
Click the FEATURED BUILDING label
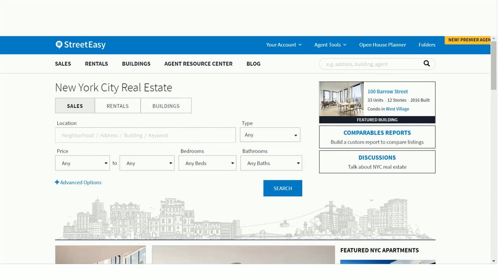pos(377,120)
